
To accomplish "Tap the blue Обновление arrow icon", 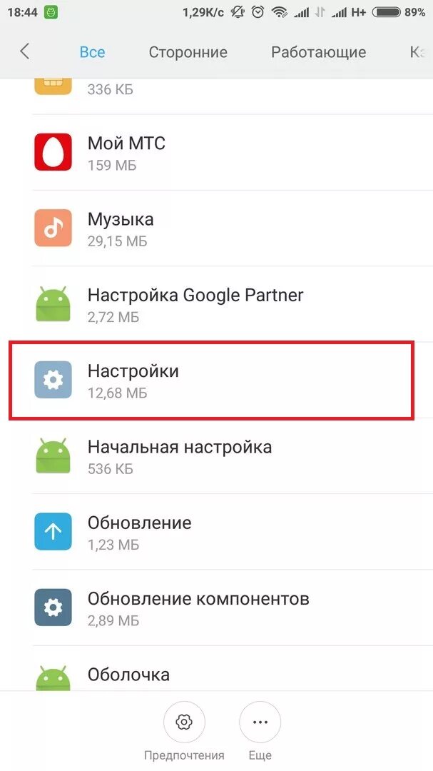I will pos(53,532).
